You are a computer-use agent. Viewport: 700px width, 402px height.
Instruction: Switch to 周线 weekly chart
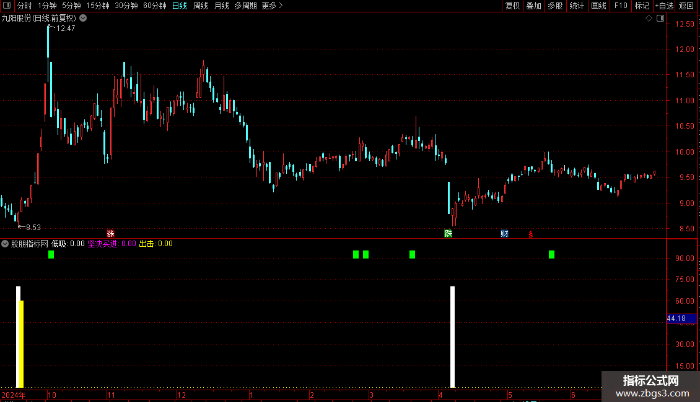[201, 6]
